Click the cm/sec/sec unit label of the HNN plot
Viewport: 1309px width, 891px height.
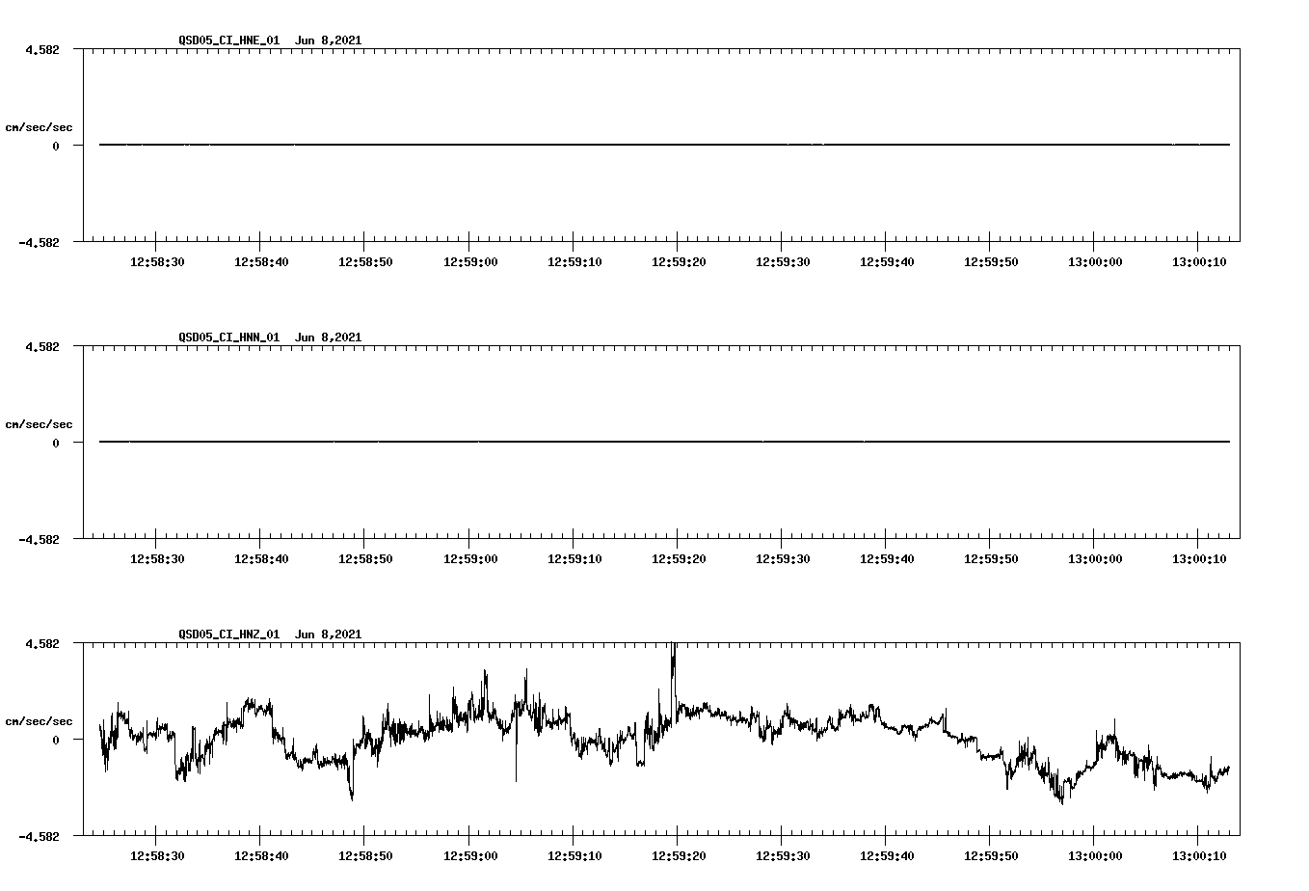39,424
